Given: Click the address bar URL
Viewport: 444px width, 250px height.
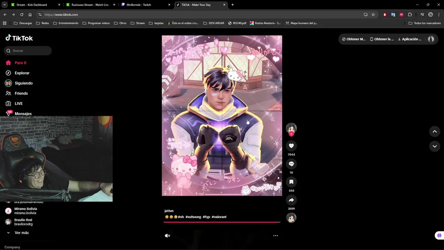Looking at the screenshot, I should [x=61, y=15].
